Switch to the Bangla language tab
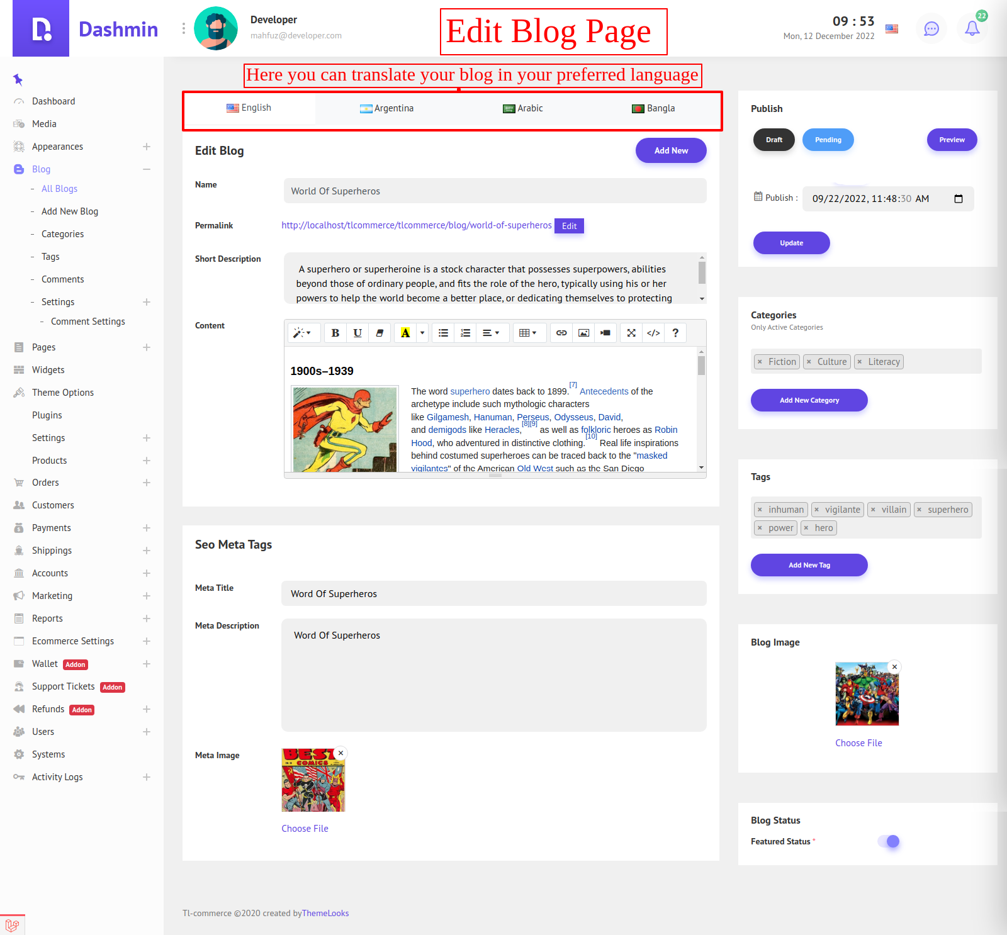 point(653,108)
